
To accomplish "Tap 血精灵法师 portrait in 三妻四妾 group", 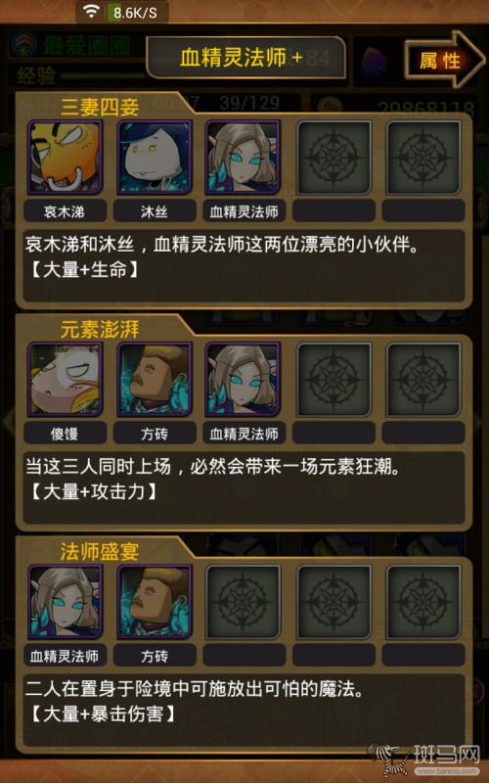I will click(x=244, y=158).
